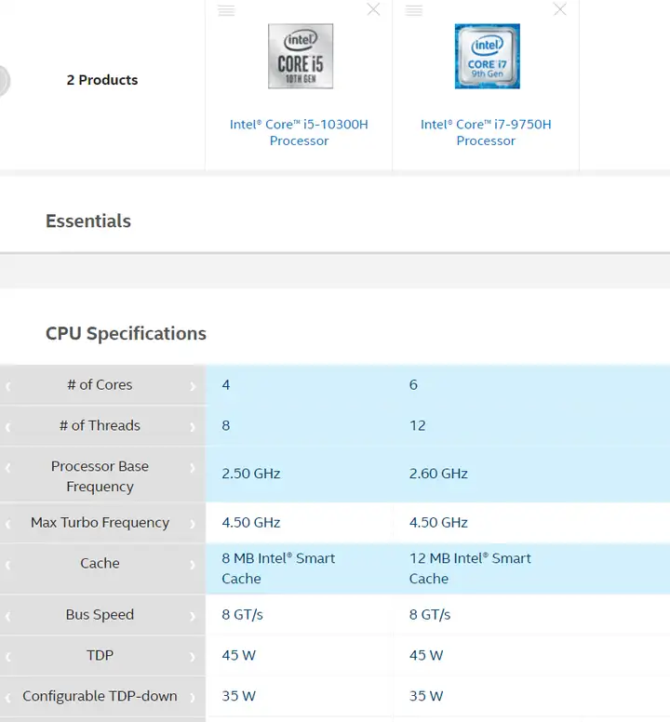Select the 'TDP' row label
The width and height of the screenshot is (670, 722).
100,655
